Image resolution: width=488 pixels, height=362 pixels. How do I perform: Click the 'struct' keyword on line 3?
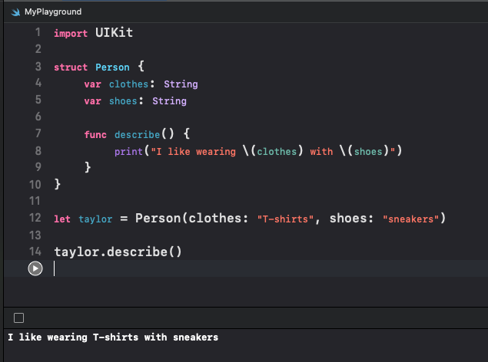71,67
